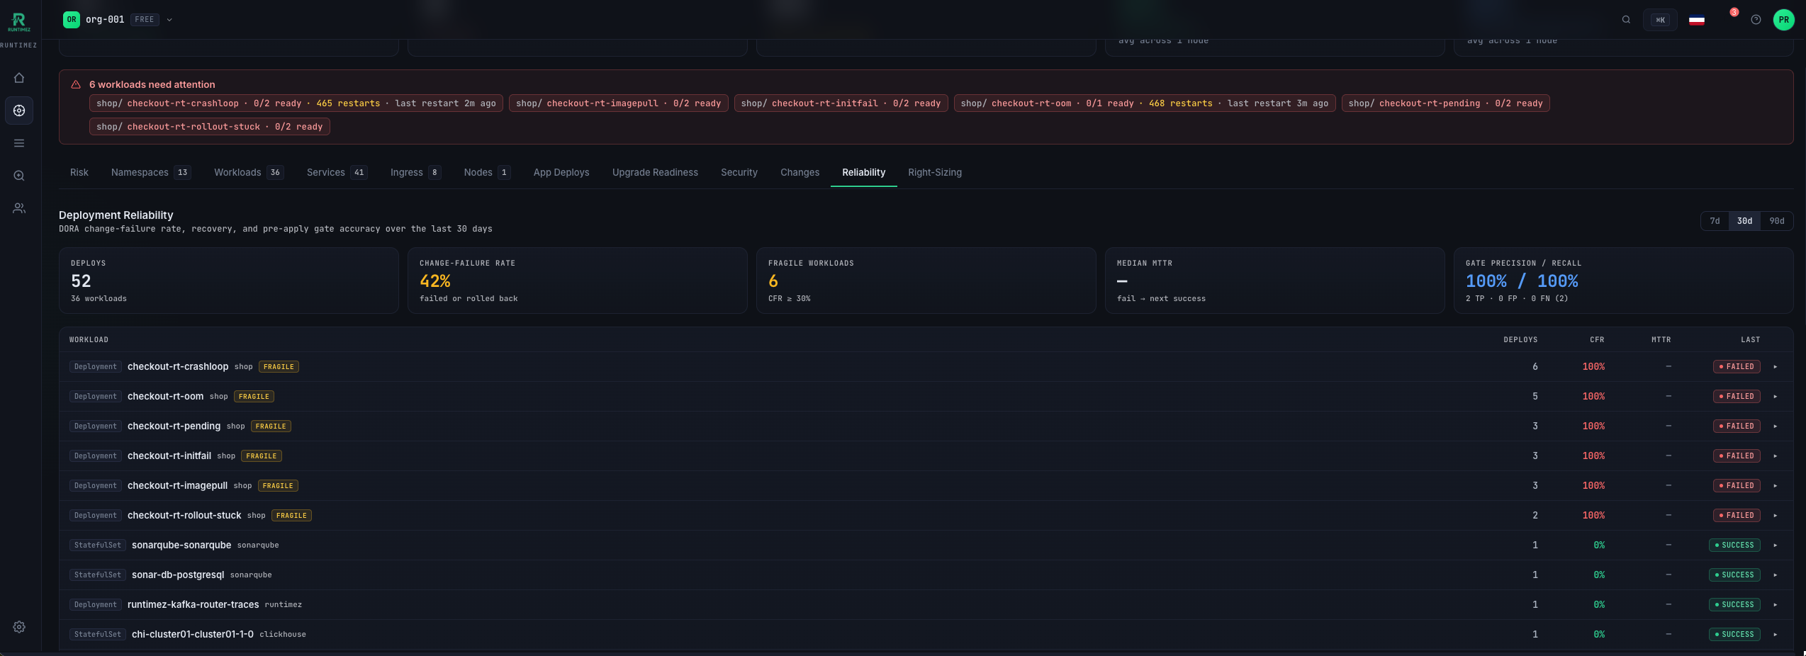
Task: Click the search magnifier in top bar
Action: pos(1626,20)
